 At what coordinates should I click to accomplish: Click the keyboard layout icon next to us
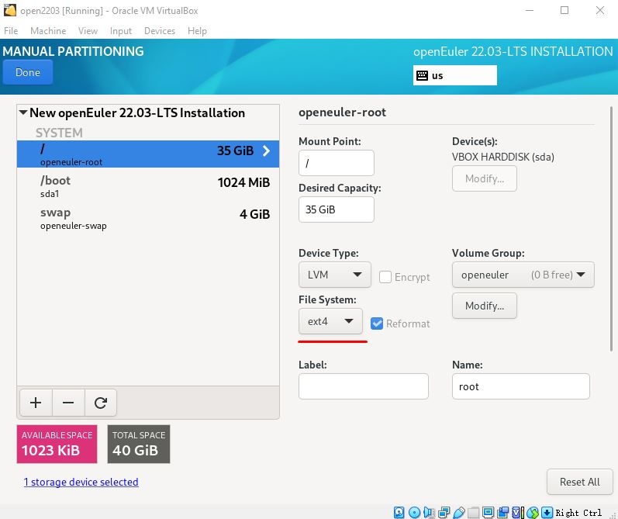coord(422,75)
